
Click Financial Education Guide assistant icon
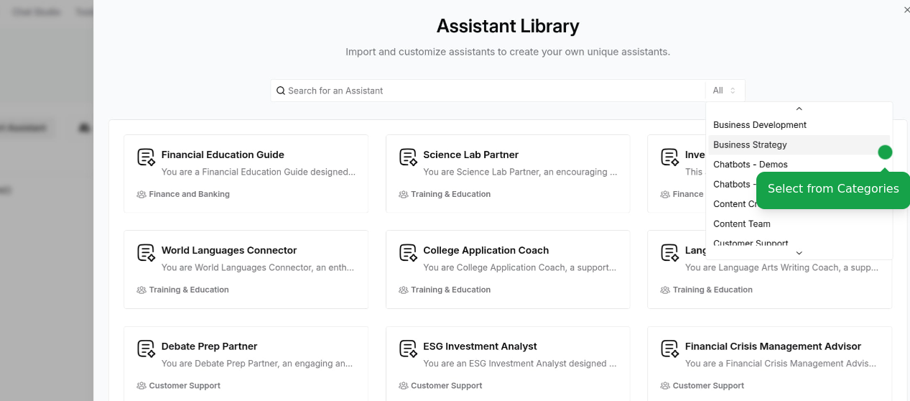(147, 157)
